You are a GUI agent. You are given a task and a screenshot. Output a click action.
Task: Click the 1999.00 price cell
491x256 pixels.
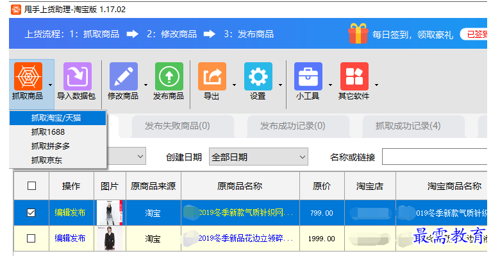click(x=322, y=239)
